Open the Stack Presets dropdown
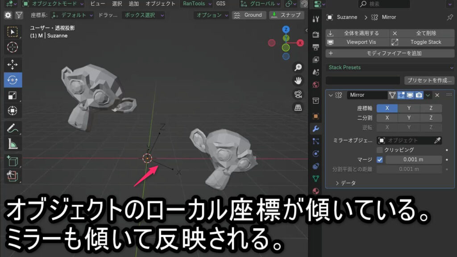Image resolution: width=457 pixels, height=257 pixels. (x=390, y=67)
